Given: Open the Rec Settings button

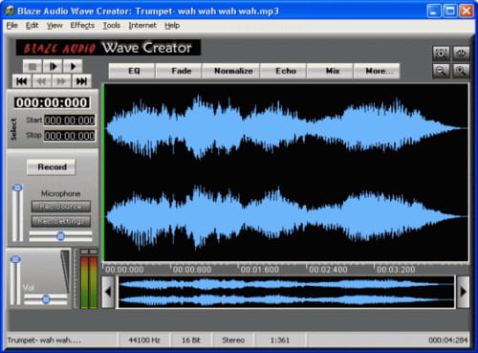Looking at the screenshot, I should tap(61, 221).
